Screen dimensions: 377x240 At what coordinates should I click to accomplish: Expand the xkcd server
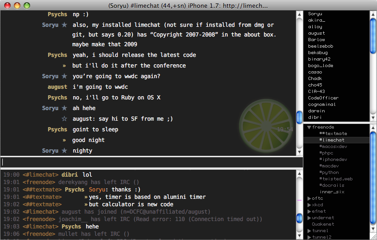pyautogui.click(x=309, y=205)
